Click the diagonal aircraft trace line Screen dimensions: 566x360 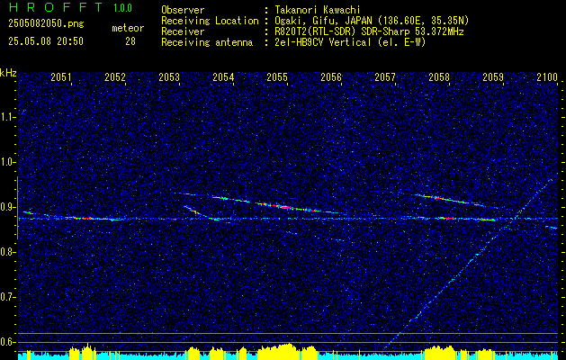(x=469, y=264)
